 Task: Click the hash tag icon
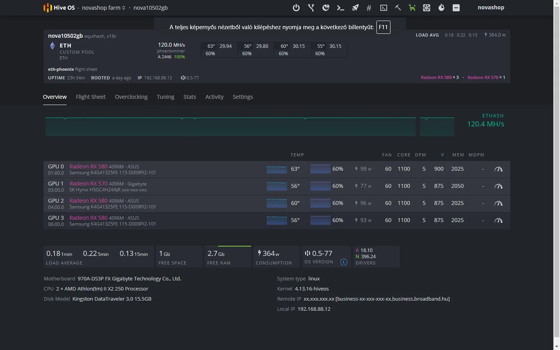(369, 7)
